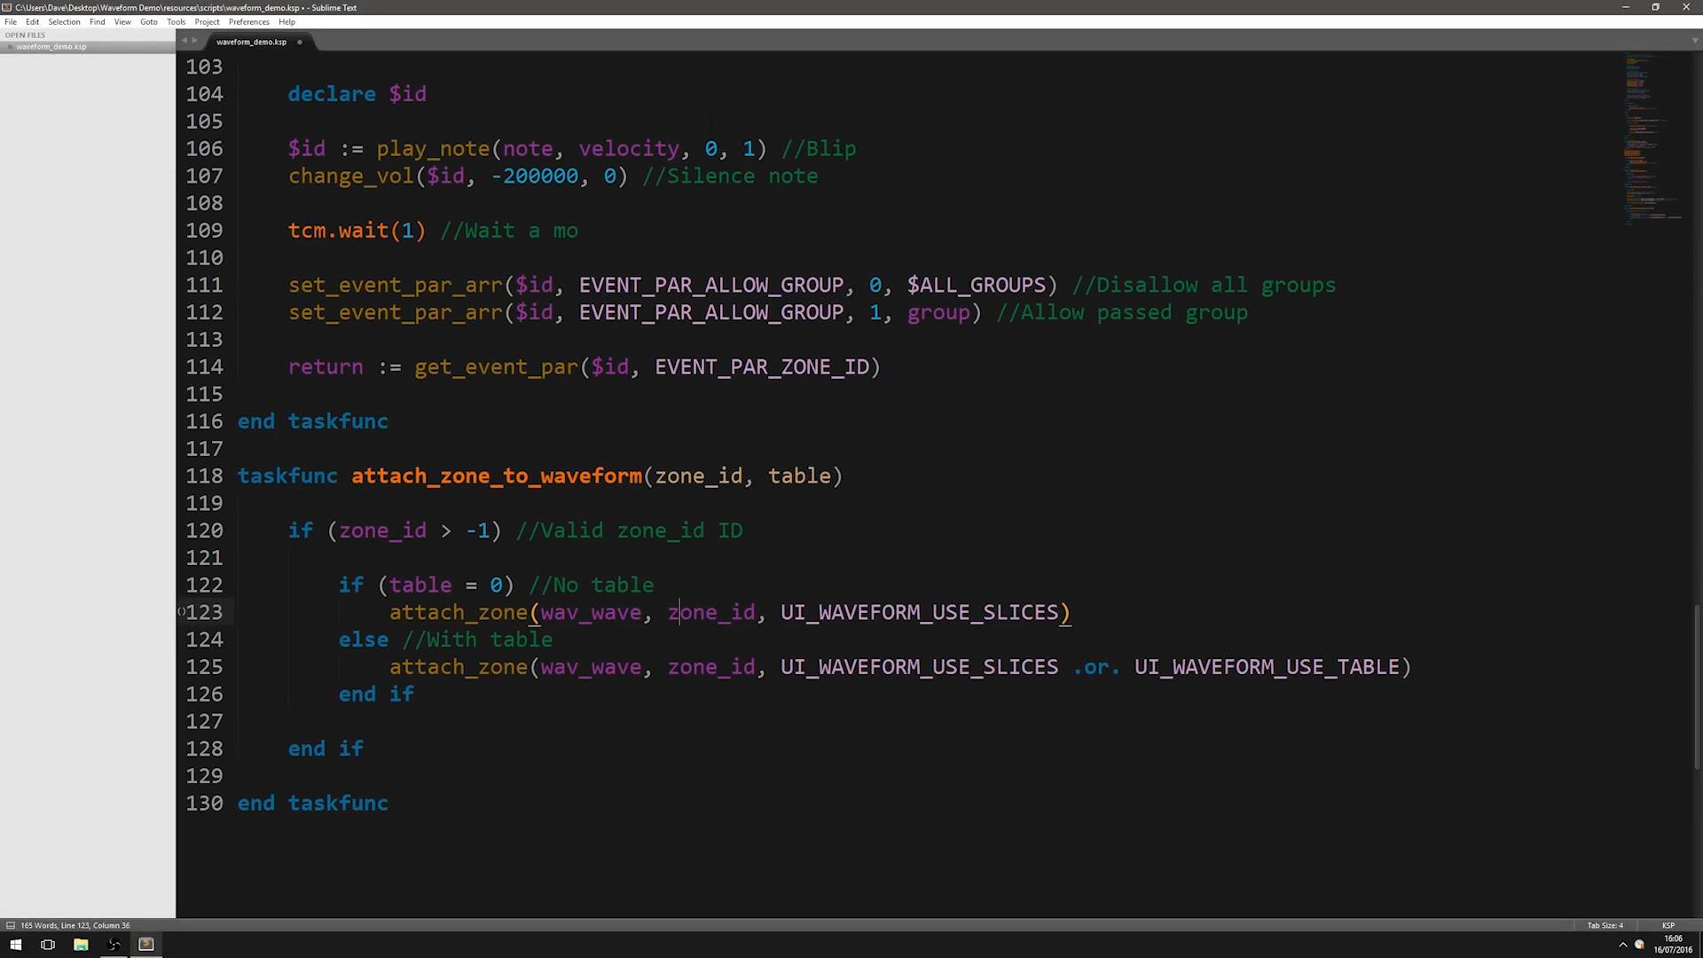Click 'tcm.wait' on line 109

tap(338, 231)
